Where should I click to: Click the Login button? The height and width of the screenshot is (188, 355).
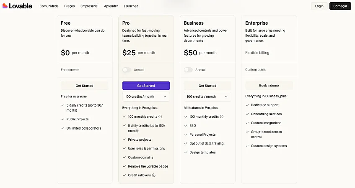click(x=319, y=6)
